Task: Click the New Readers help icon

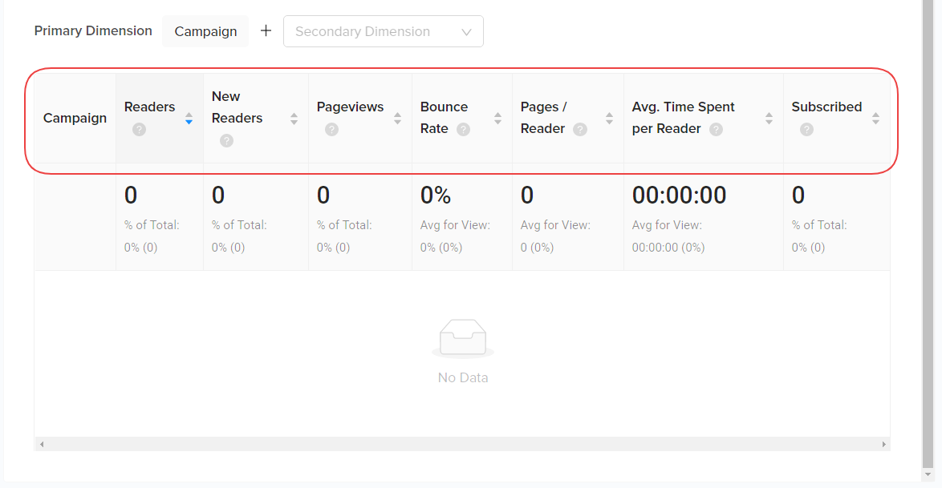Action: 226,140
